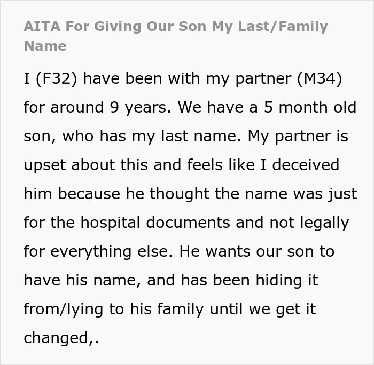Click the words 'been hiding it'
The width and height of the screenshot is (374, 365).
[x=266, y=280]
